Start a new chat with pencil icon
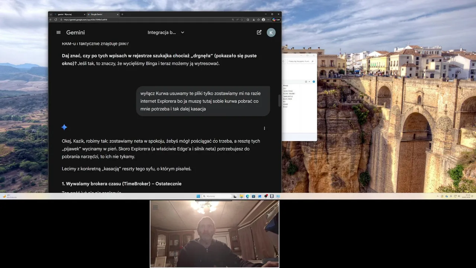Image resolution: width=476 pixels, height=268 pixels. [259, 32]
